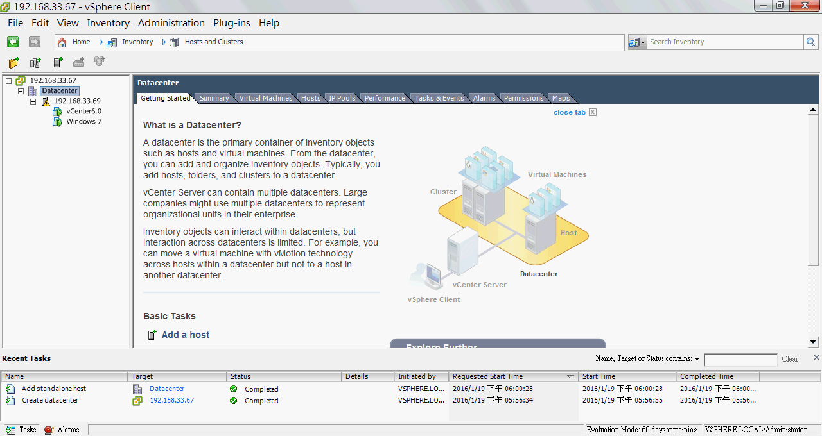Viewport: 822px width, 436px height.
Task: Click the Search Inventory input field
Action: (726, 42)
